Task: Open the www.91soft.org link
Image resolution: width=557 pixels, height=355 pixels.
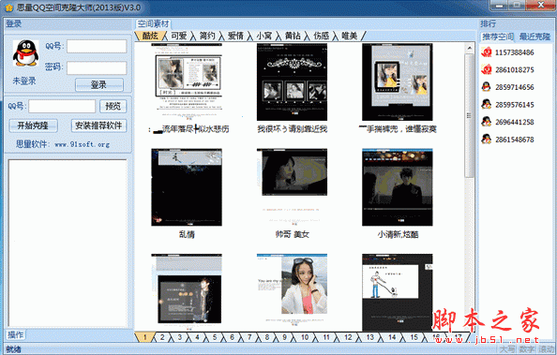Action: 82,144
